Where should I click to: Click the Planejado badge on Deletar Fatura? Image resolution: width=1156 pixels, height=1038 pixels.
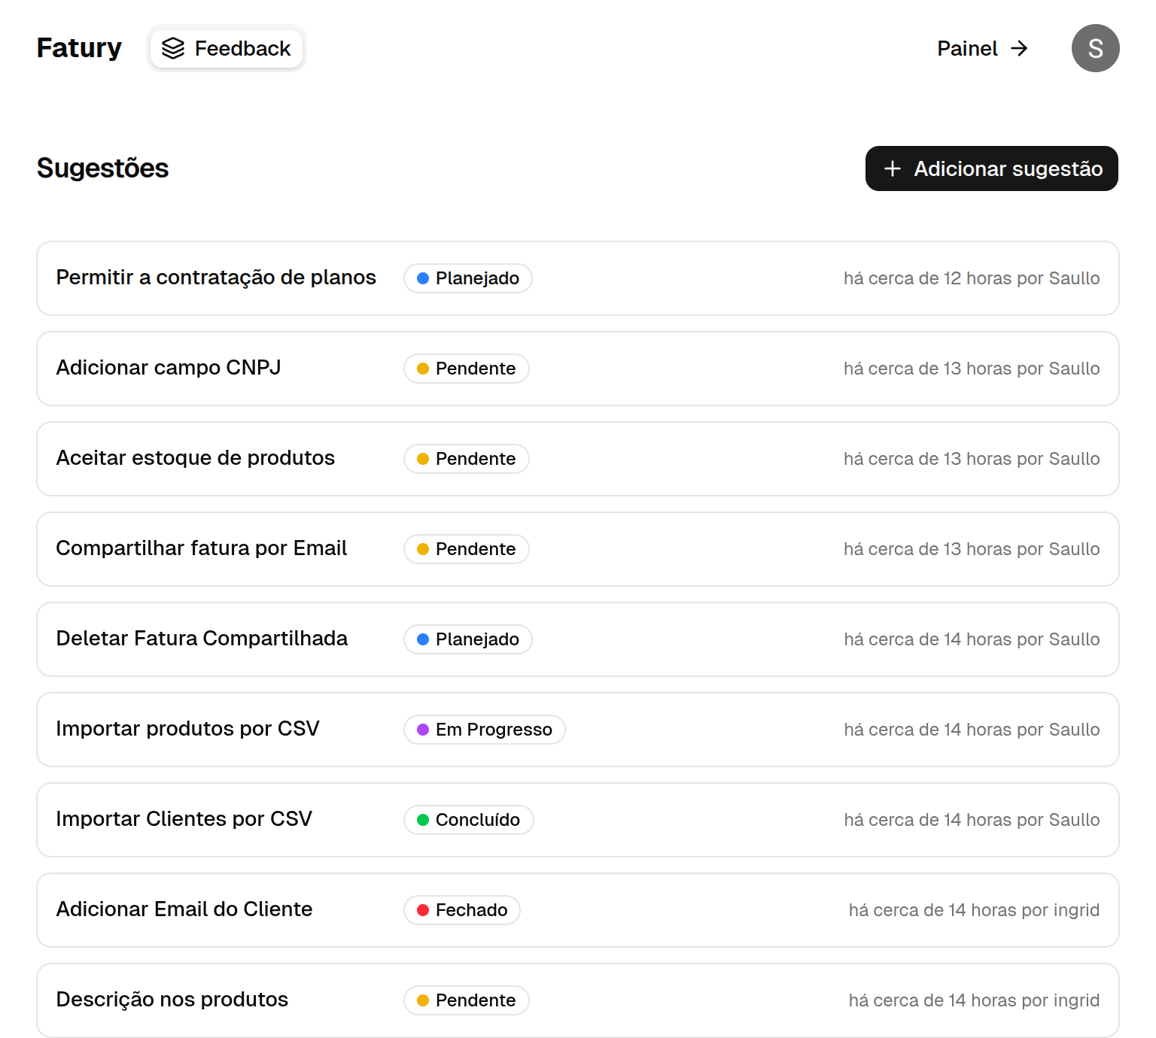tap(467, 639)
